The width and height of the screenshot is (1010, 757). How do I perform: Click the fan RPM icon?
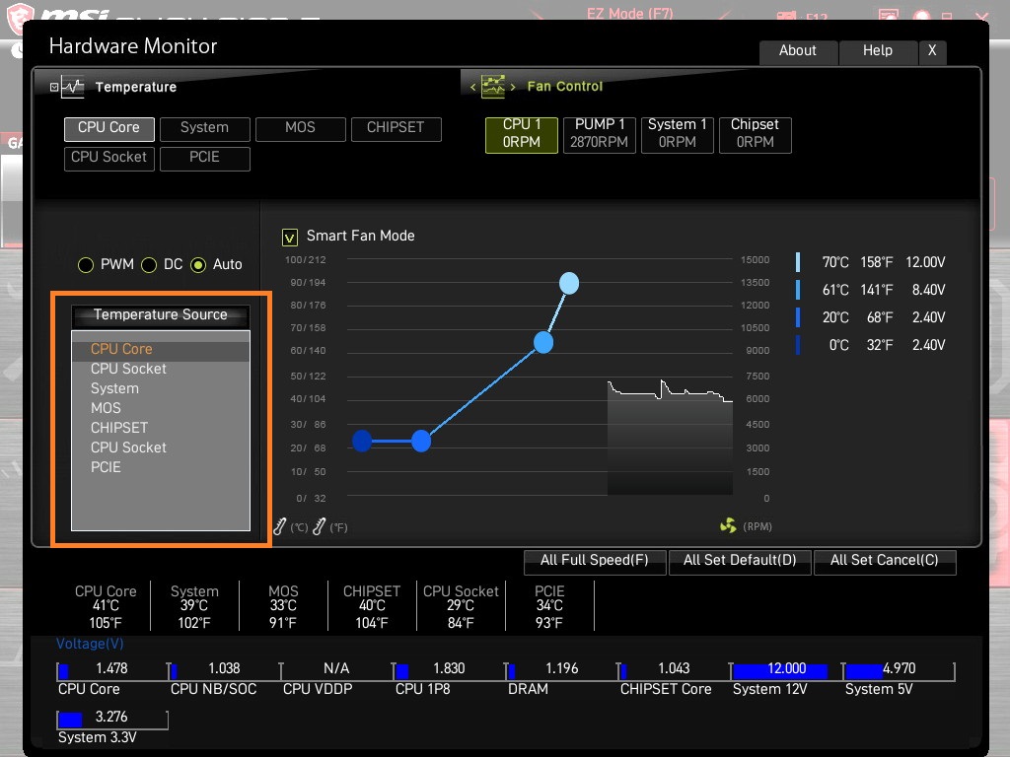[x=728, y=526]
